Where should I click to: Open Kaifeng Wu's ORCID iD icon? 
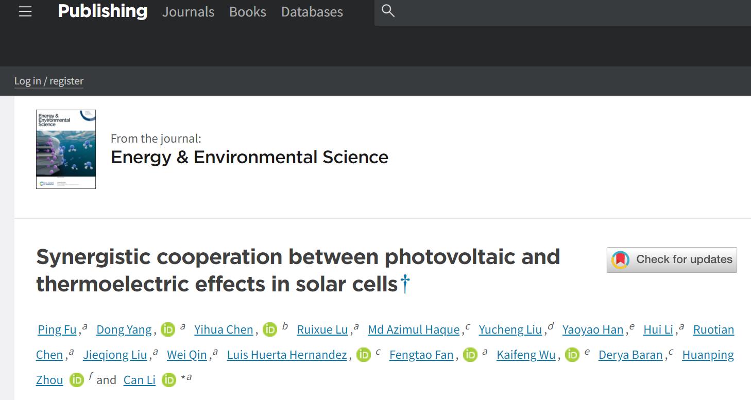coord(572,355)
